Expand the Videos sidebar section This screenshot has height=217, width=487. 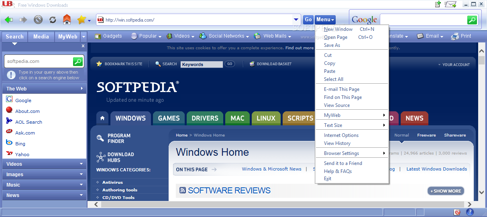point(44,164)
